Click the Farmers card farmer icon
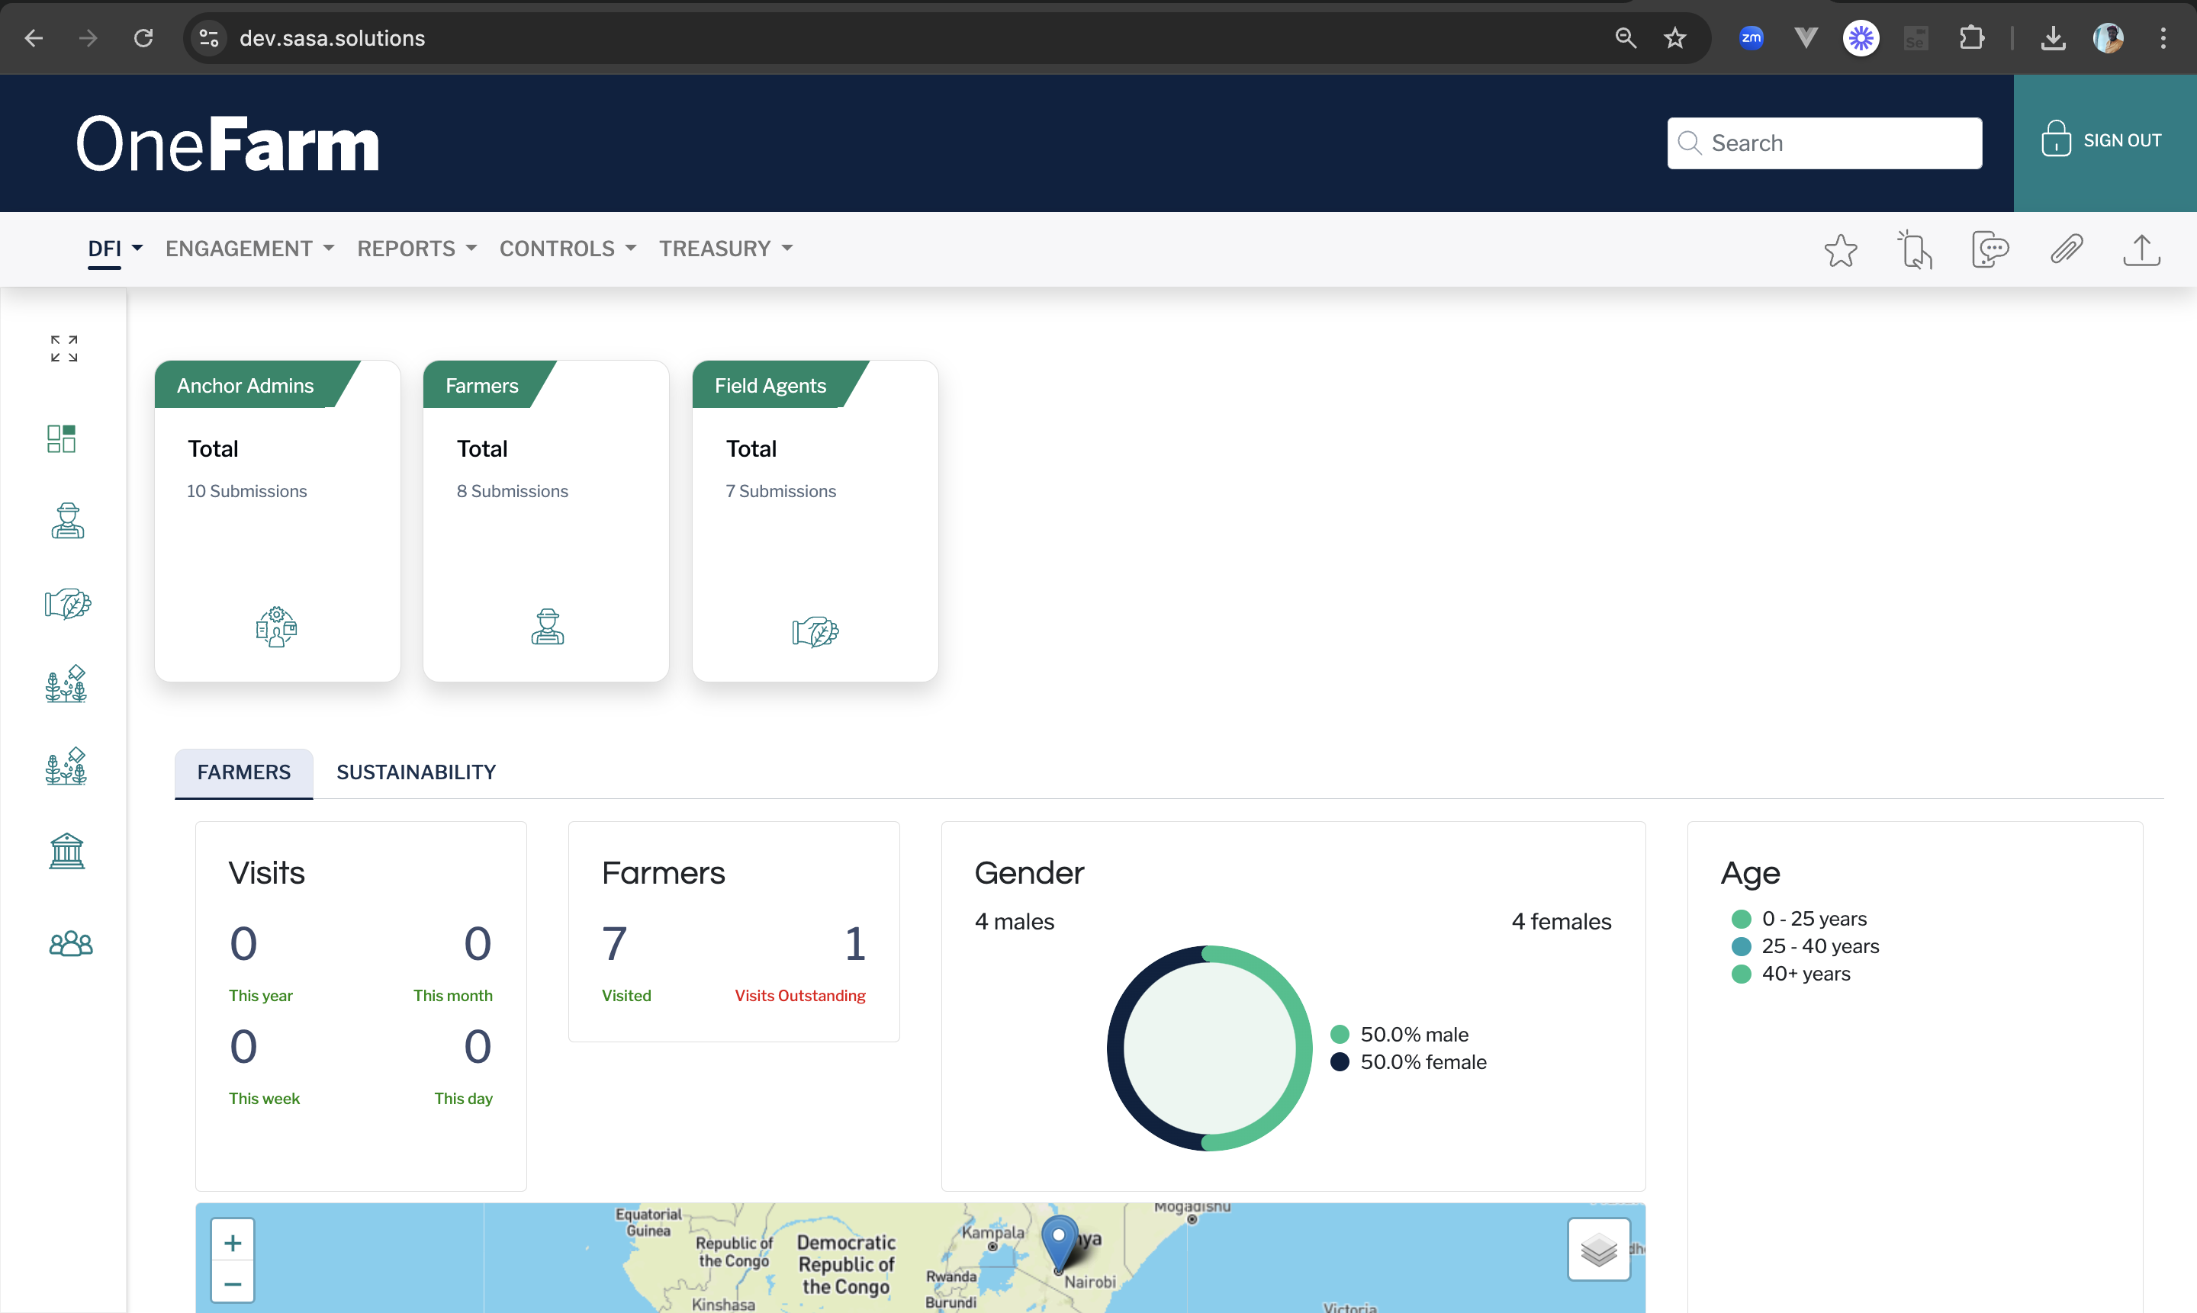Screen dimensions: 2197x1313 [547, 628]
